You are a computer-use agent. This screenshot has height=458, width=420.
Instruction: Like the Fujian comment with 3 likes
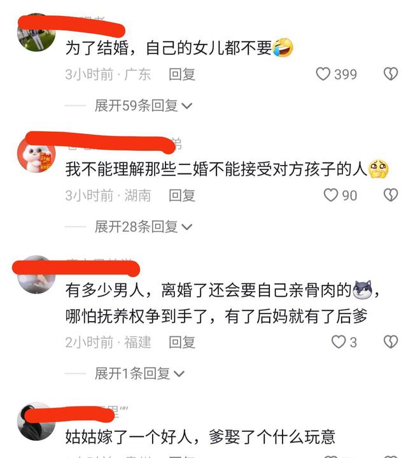pyautogui.click(x=339, y=341)
